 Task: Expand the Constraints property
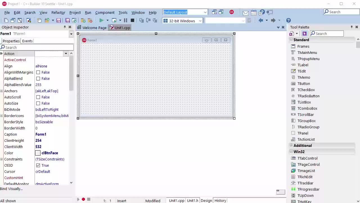2,159
